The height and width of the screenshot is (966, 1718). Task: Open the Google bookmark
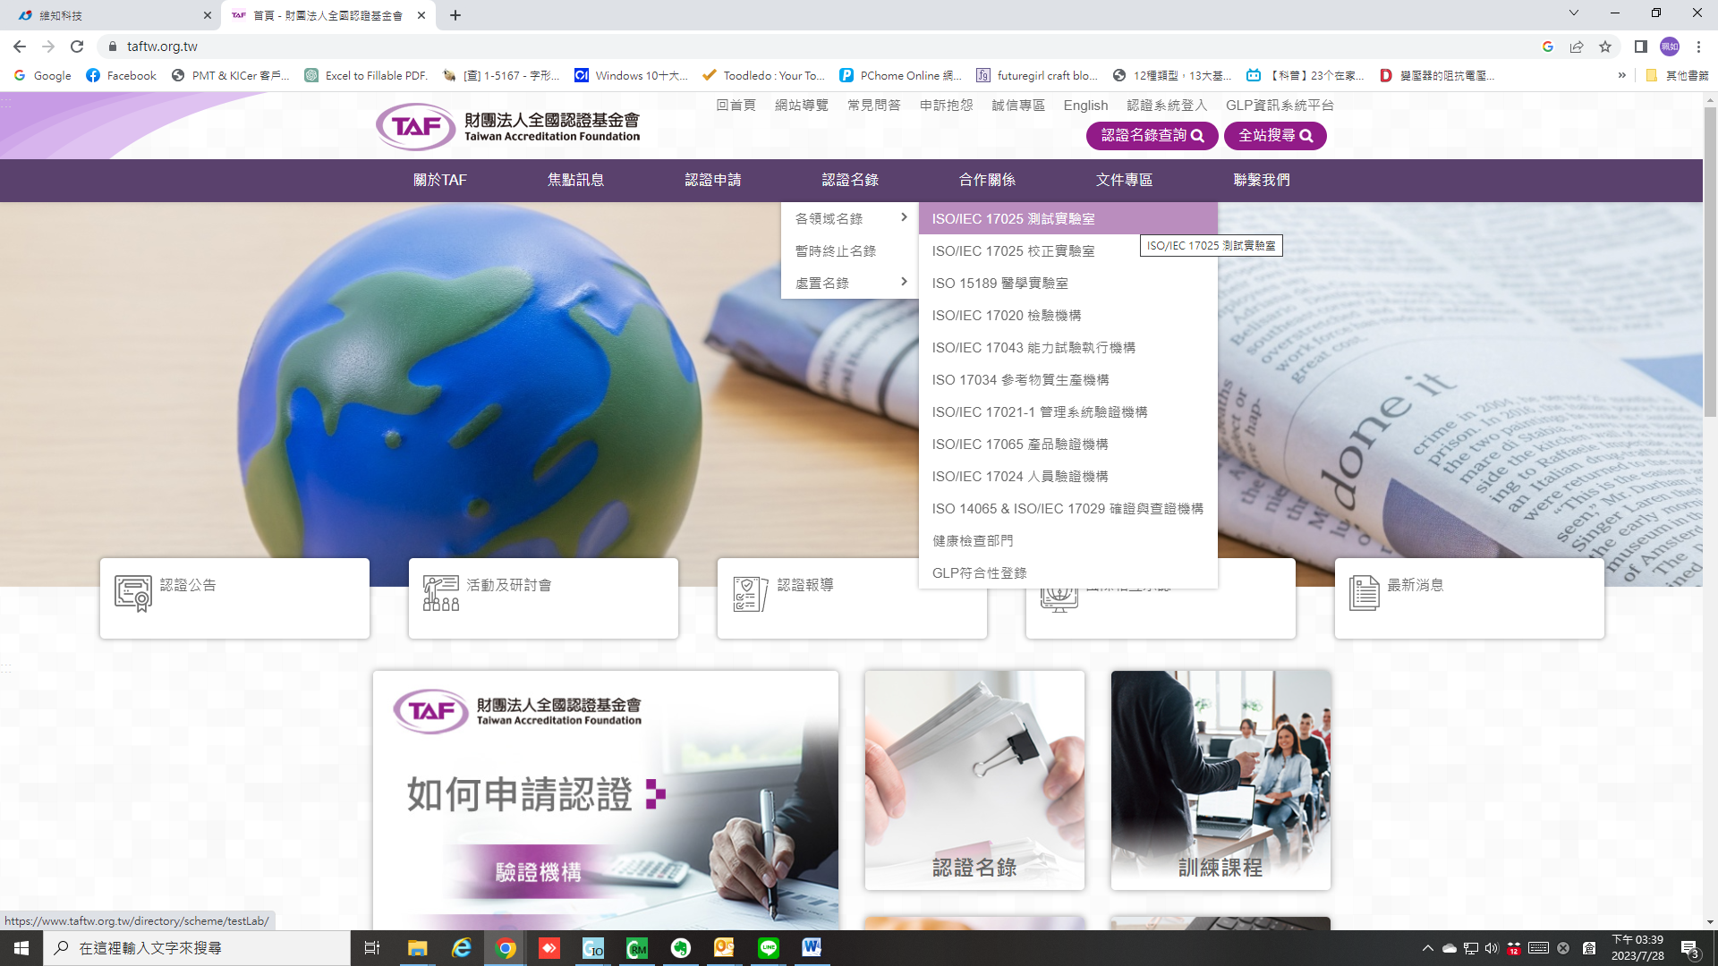tap(42, 75)
